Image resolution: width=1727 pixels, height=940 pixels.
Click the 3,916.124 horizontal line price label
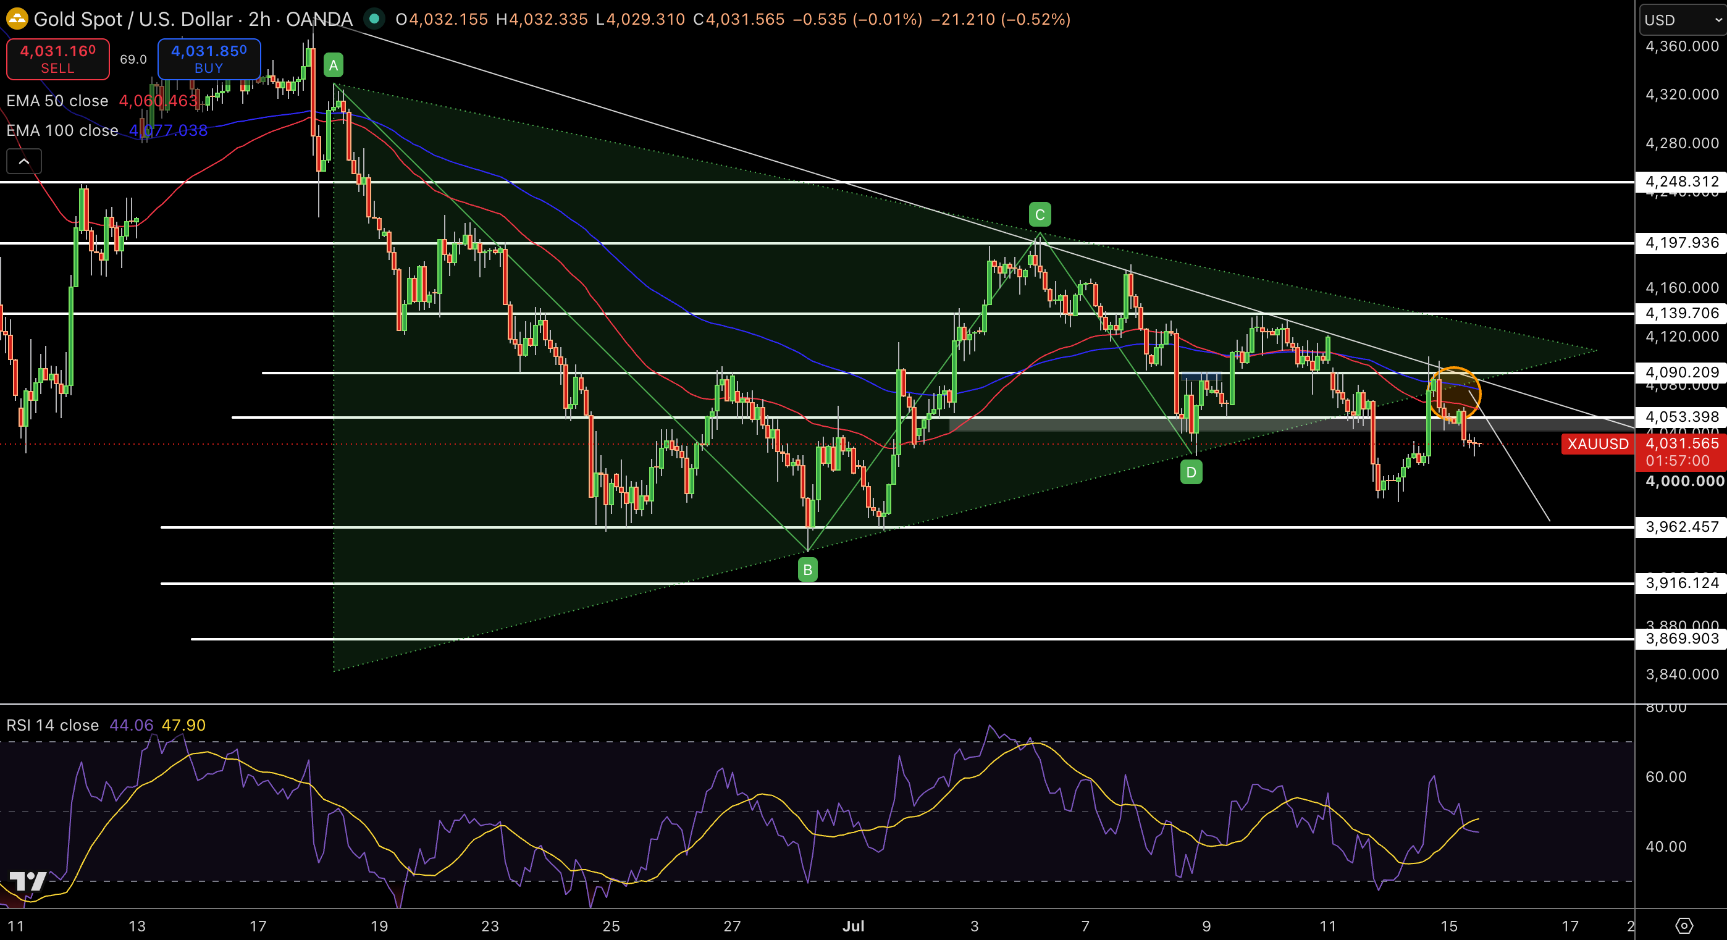[x=1681, y=583]
